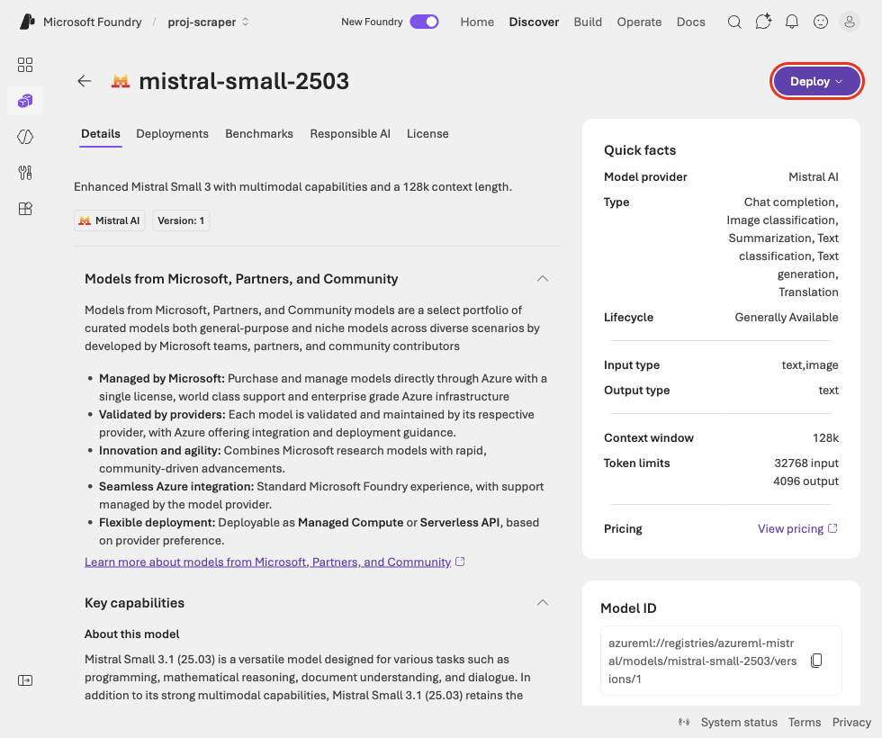Collapse the Key capabilities section
The height and width of the screenshot is (738, 882).
tap(542, 602)
